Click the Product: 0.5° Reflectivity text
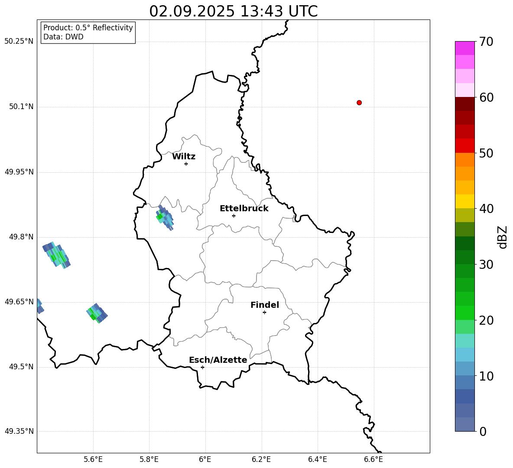Screen dimensions: 513x468 click(88, 28)
